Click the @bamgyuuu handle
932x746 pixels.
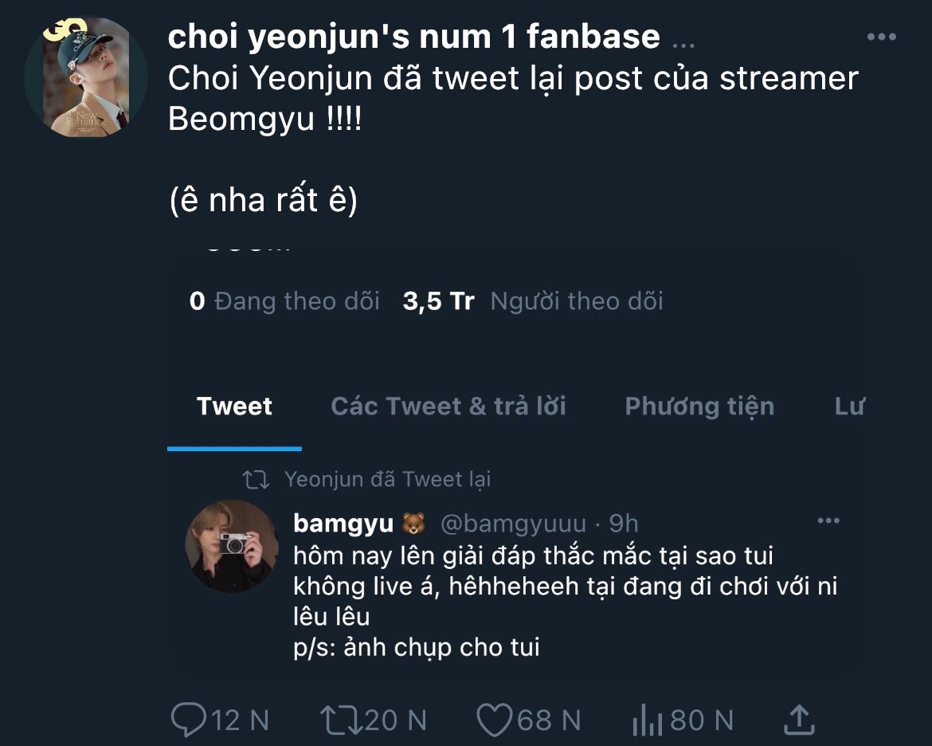pyautogui.click(x=513, y=524)
